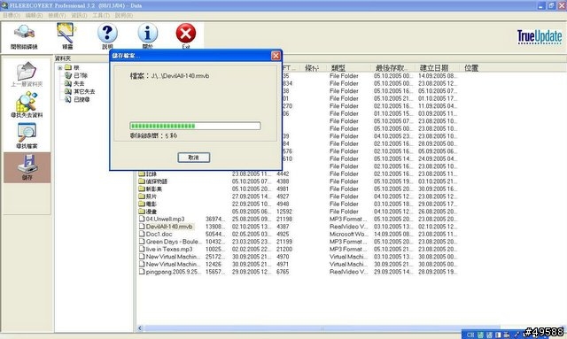The image size is (567, 339).
Task: Select the pingpang.2005.9.25... video file
Action: pyautogui.click(x=169, y=272)
